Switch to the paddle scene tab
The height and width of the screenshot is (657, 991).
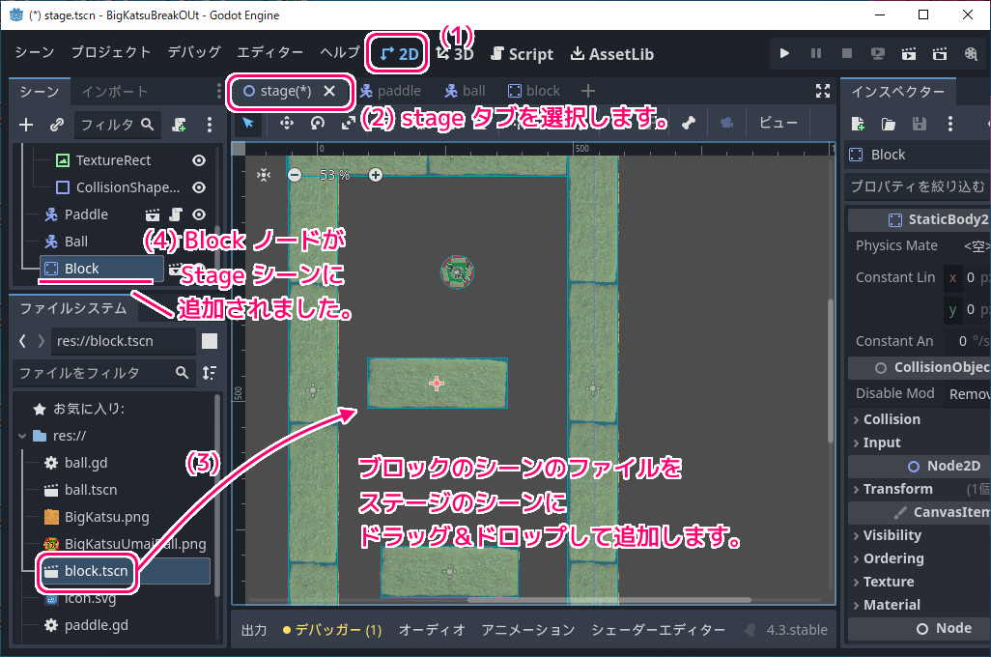(390, 91)
